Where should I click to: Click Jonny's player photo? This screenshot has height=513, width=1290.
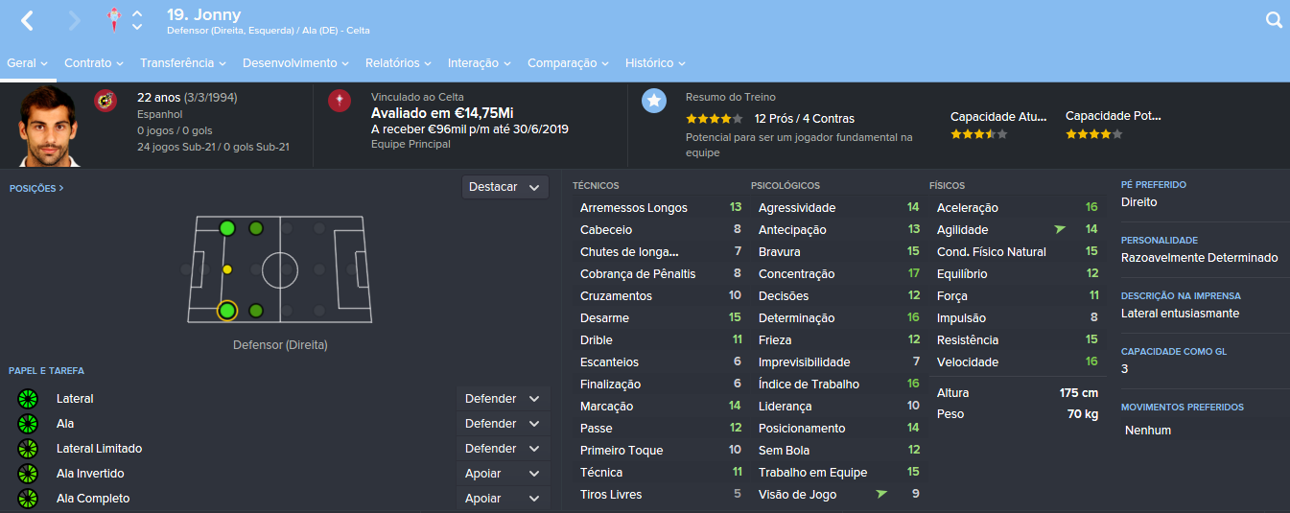(x=46, y=126)
